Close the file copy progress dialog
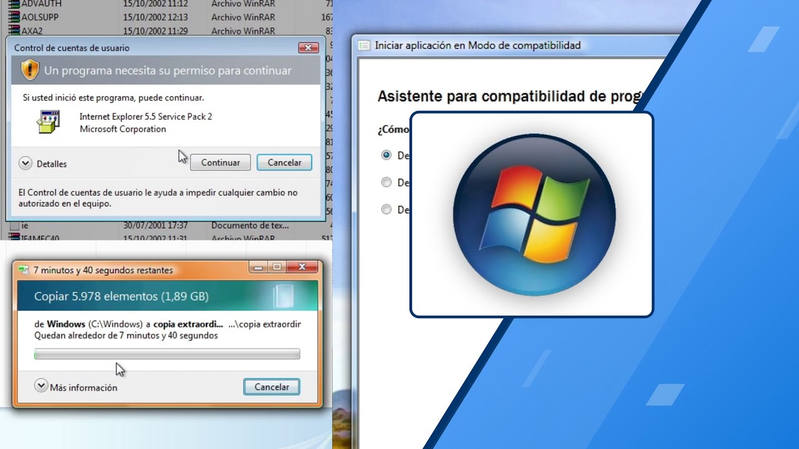The height and width of the screenshot is (449, 799). 303,268
